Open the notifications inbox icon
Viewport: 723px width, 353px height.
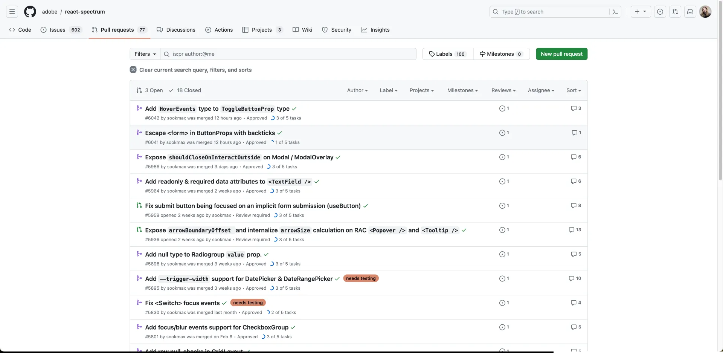(x=690, y=12)
